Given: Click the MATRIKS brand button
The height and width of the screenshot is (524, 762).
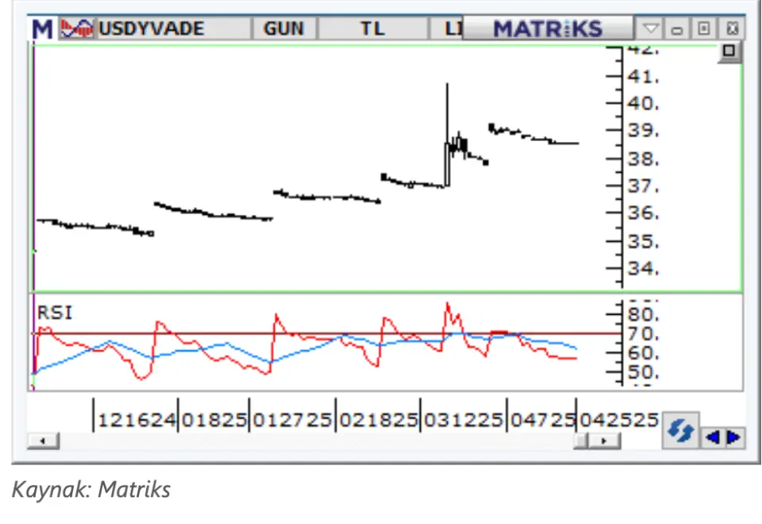Looking at the screenshot, I should pos(548,29).
